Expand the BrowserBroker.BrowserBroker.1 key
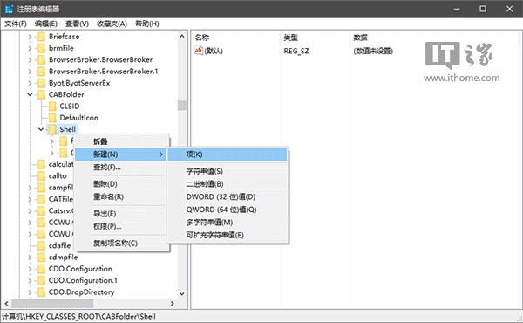The width and height of the screenshot is (523, 323). click(30, 72)
